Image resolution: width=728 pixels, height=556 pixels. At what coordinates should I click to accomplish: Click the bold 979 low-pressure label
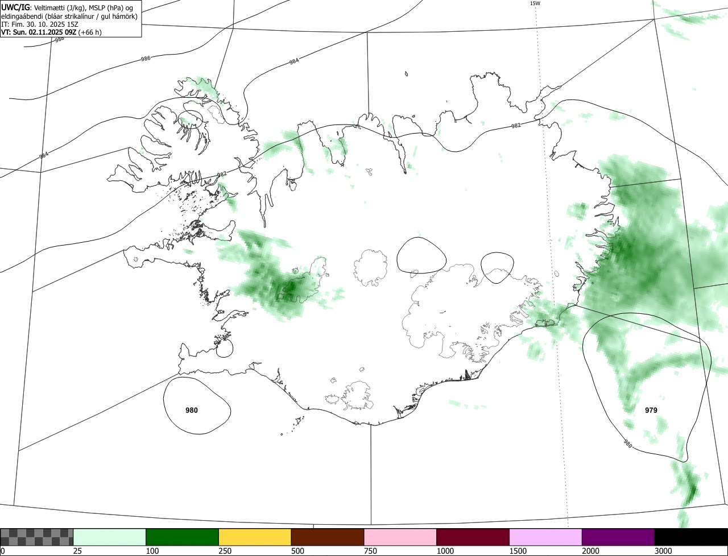point(651,410)
